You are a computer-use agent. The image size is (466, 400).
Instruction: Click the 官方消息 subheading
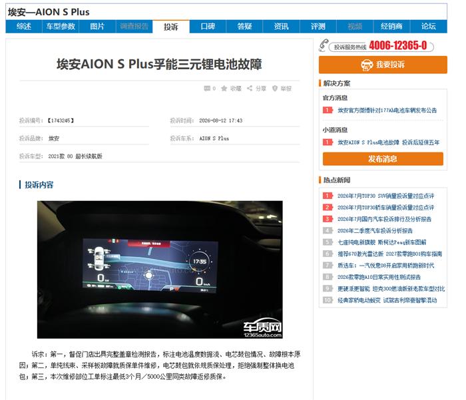click(x=335, y=98)
